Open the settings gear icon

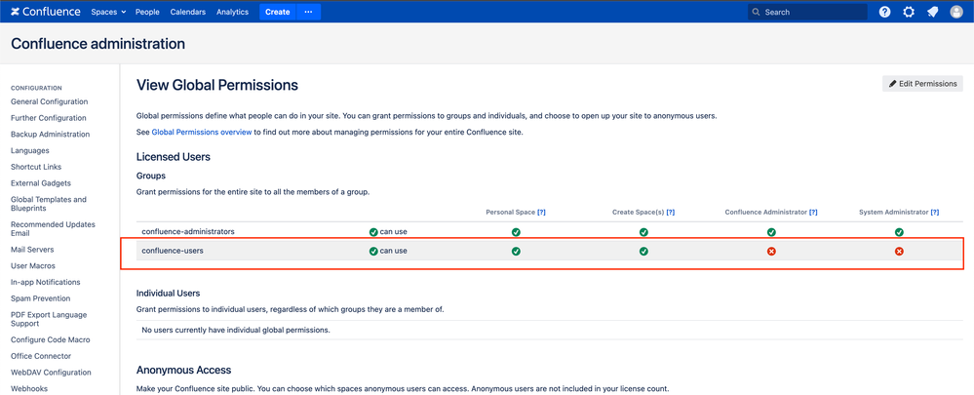909,12
